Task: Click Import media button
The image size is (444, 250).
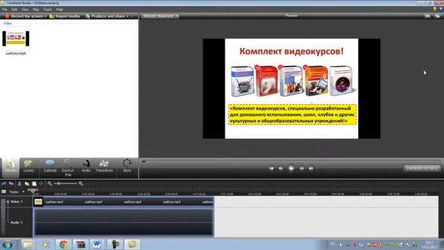Action: [65, 16]
